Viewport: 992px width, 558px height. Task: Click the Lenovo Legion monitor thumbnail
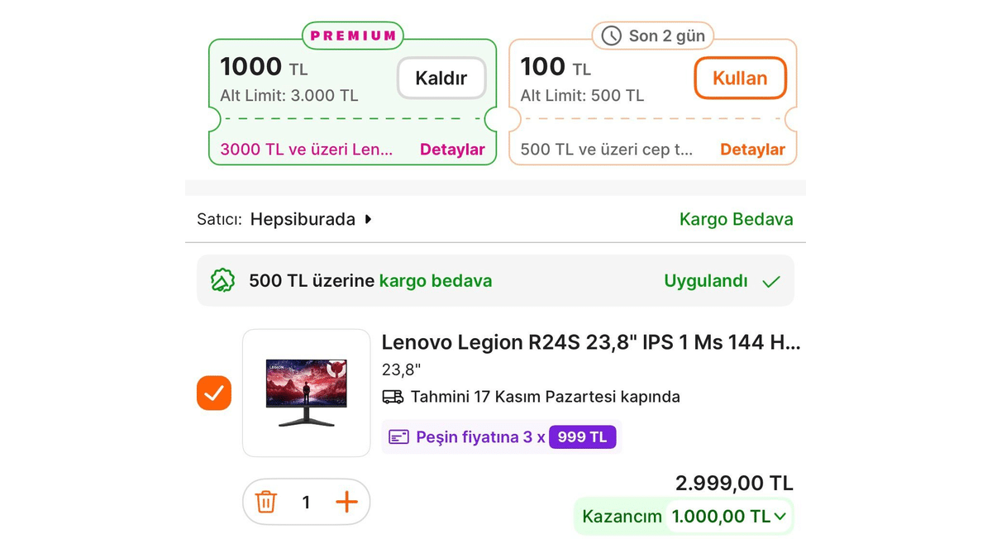point(306,393)
